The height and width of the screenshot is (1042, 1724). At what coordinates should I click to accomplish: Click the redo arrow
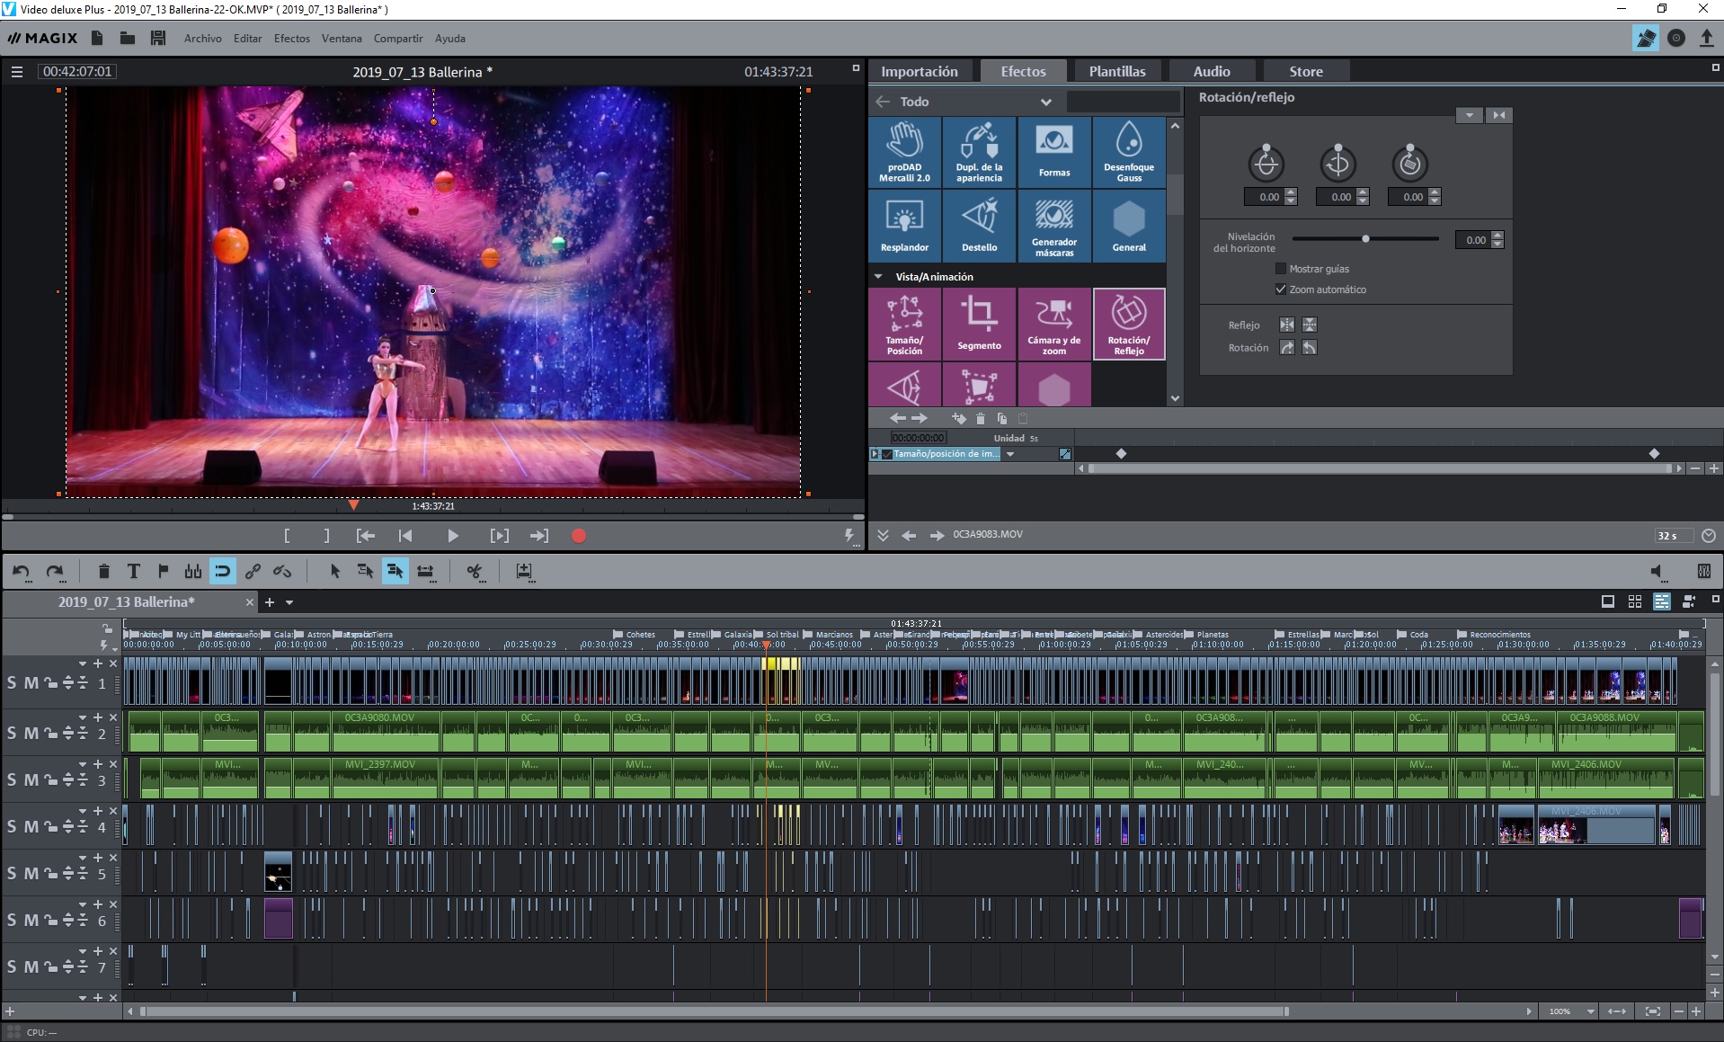(x=55, y=571)
